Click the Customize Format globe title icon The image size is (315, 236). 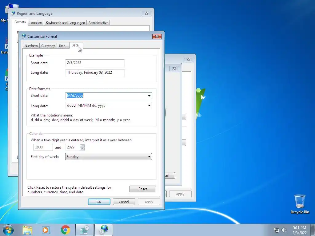(x=24, y=36)
